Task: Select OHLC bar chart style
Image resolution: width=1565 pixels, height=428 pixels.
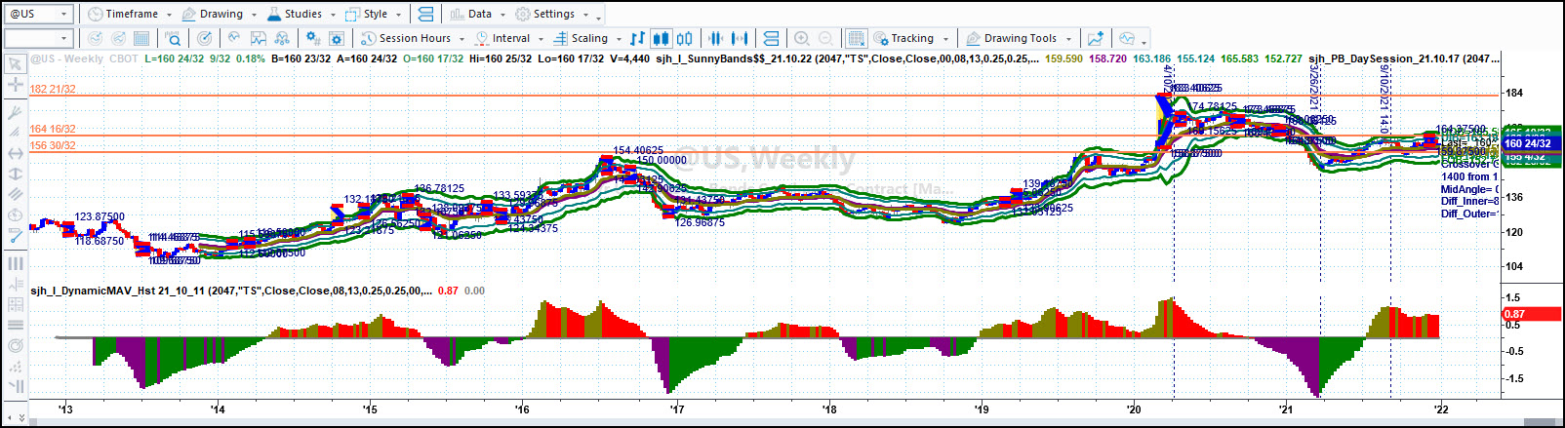Action: pyautogui.click(x=637, y=38)
